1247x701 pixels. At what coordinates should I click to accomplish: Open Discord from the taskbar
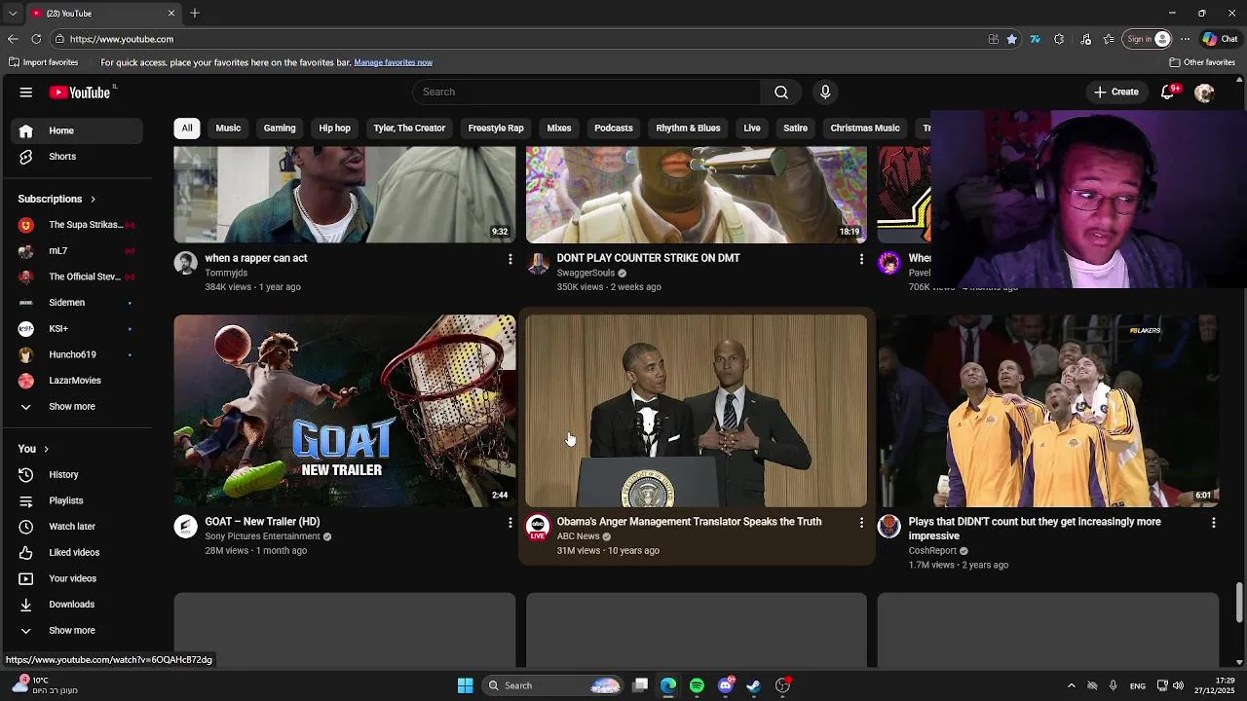(726, 685)
